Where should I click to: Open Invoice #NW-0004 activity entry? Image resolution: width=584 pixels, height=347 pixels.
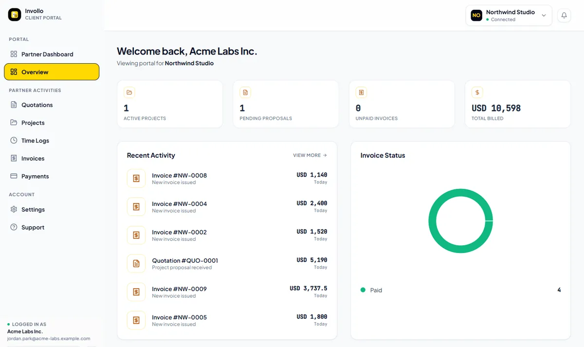(227, 207)
